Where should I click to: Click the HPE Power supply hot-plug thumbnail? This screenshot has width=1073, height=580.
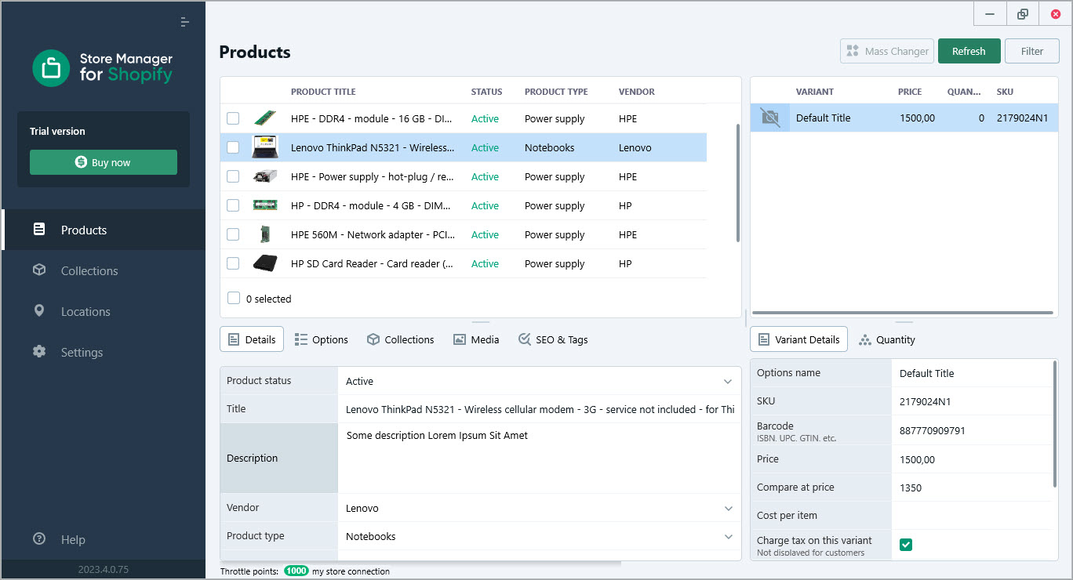point(265,176)
